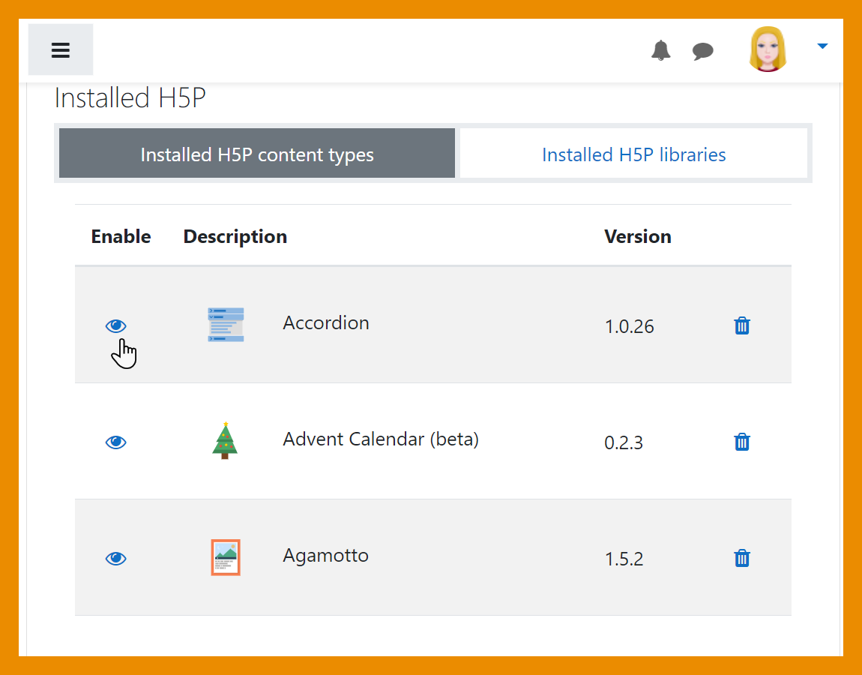Delete Advent Calendar with trash icon
This screenshot has width=862, height=675.
(x=742, y=442)
